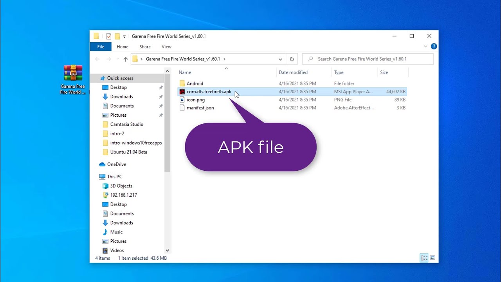Refresh the current folder
The width and height of the screenshot is (501, 282).
(292, 59)
